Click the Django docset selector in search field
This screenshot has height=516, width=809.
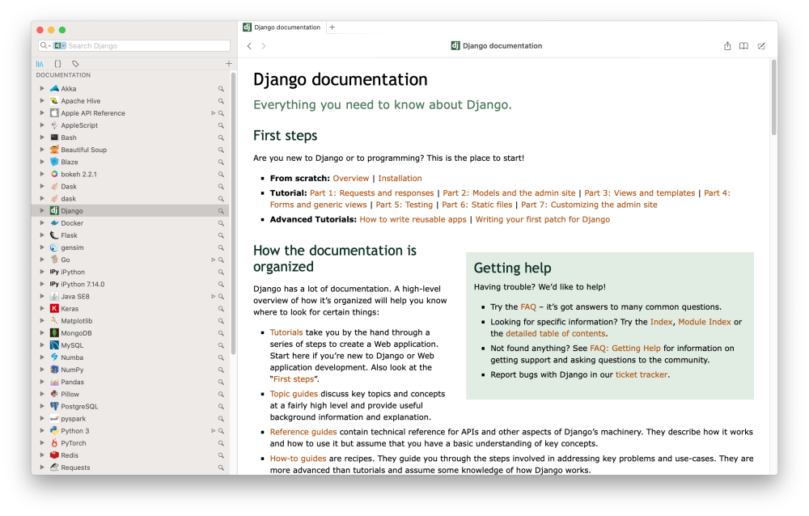pos(60,45)
